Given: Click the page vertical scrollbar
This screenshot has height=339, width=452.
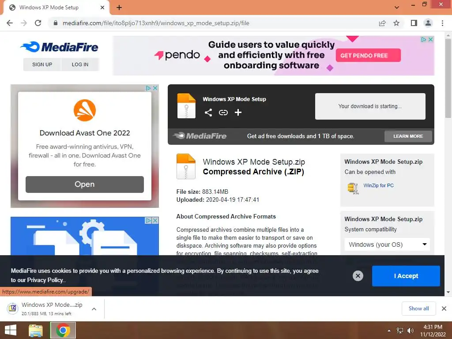Looking at the screenshot, I should [448, 78].
